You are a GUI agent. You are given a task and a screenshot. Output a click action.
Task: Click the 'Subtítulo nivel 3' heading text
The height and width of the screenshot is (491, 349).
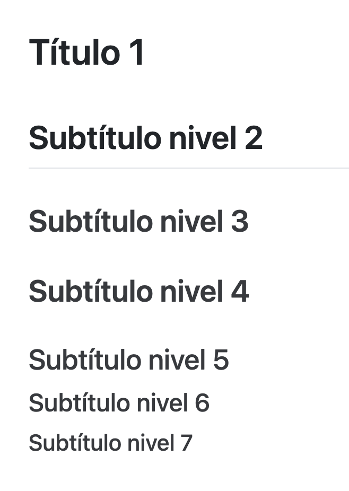pyautogui.click(x=138, y=221)
